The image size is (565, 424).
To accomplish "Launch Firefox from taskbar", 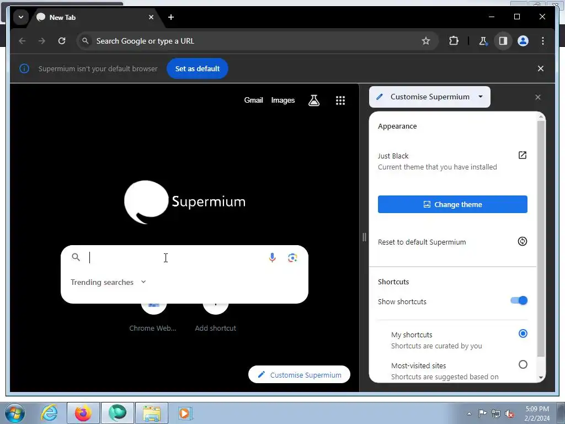I will pos(83,413).
